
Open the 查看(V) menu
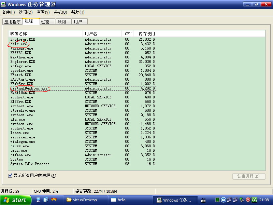point(43,12)
